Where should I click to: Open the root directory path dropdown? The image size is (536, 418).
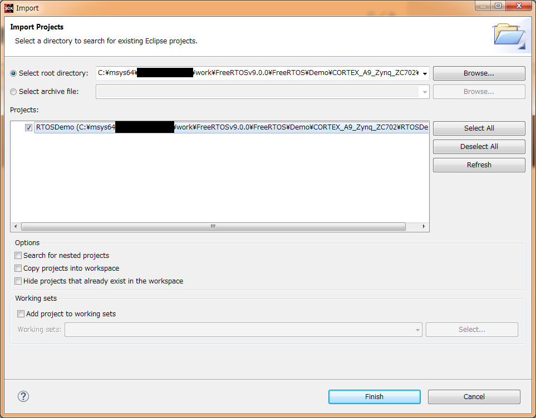coord(425,73)
